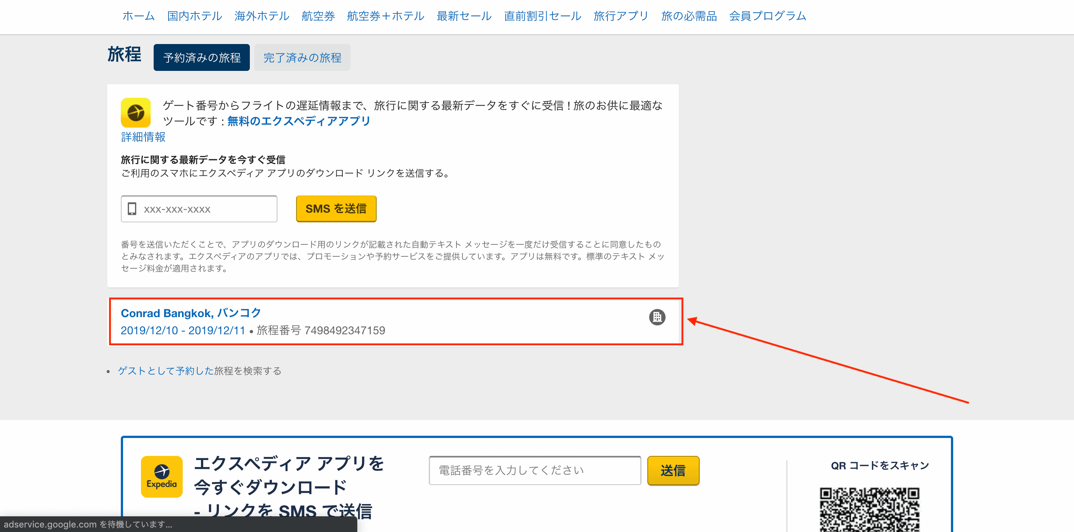Select the 予約済みの旅程 tab
The image size is (1074, 532).
pyautogui.click(x=201, y=57)
